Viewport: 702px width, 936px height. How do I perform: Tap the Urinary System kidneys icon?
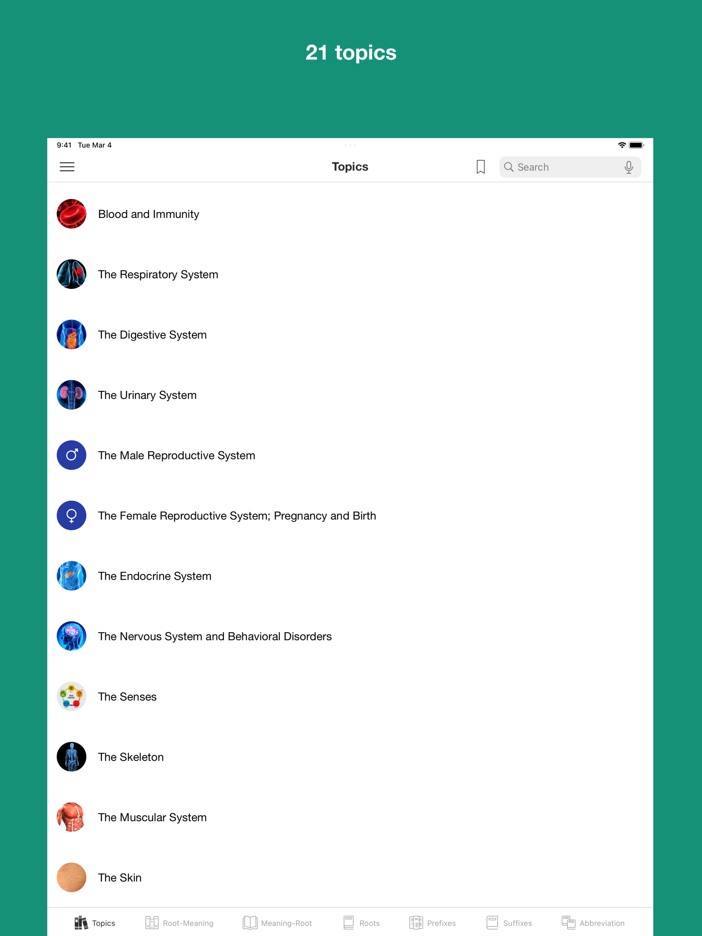pyautogui.click(x=72, y=395)
